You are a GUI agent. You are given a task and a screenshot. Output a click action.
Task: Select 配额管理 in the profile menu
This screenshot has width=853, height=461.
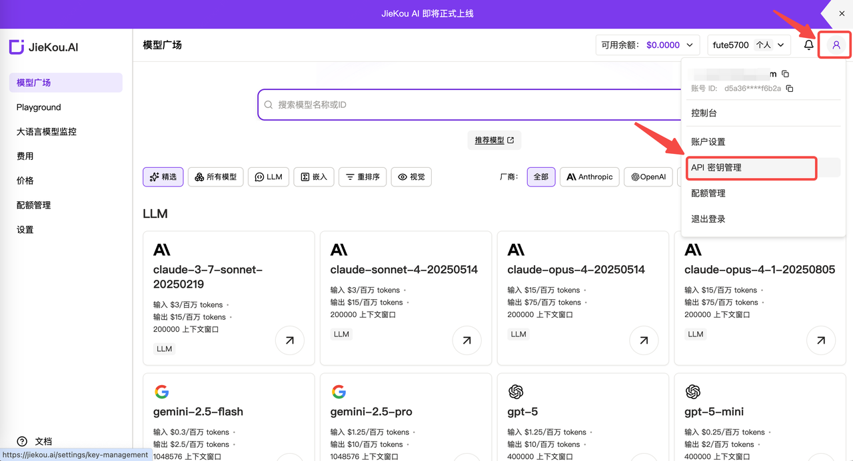tap(763, 193)
